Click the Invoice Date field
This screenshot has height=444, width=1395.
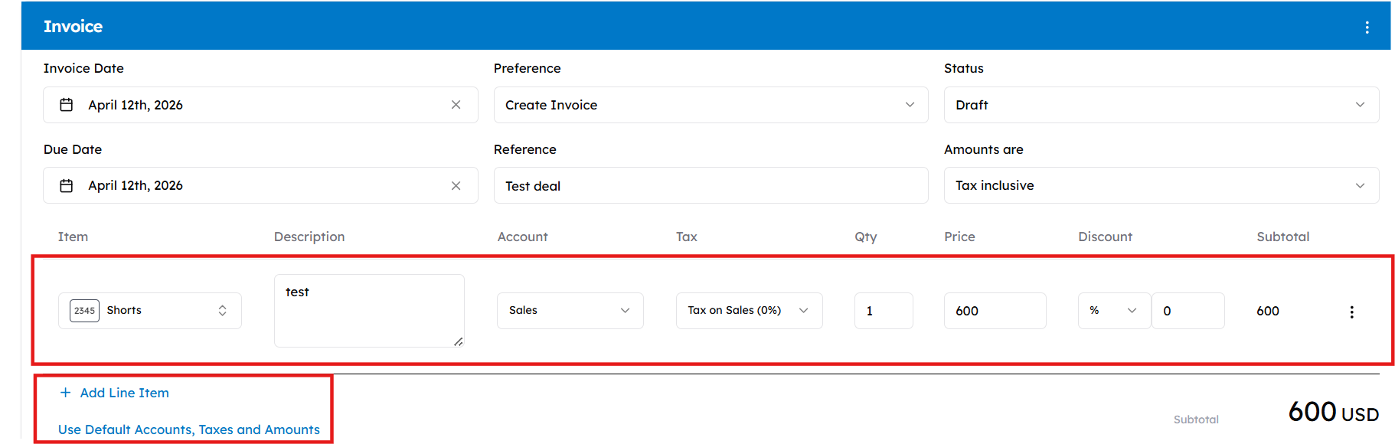tap(260, 105)
